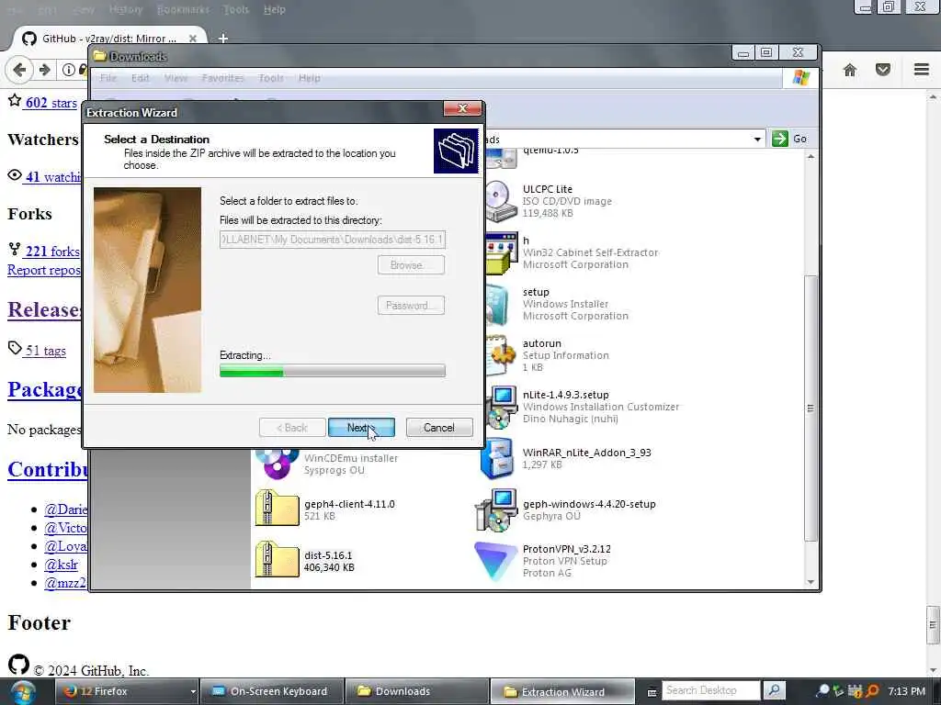Click the GitHub logo in the footer

click(x=18, y=665)
